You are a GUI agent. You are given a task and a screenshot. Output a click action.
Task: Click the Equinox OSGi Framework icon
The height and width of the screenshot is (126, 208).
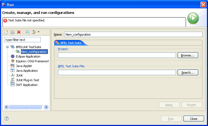tap(13, 61)
